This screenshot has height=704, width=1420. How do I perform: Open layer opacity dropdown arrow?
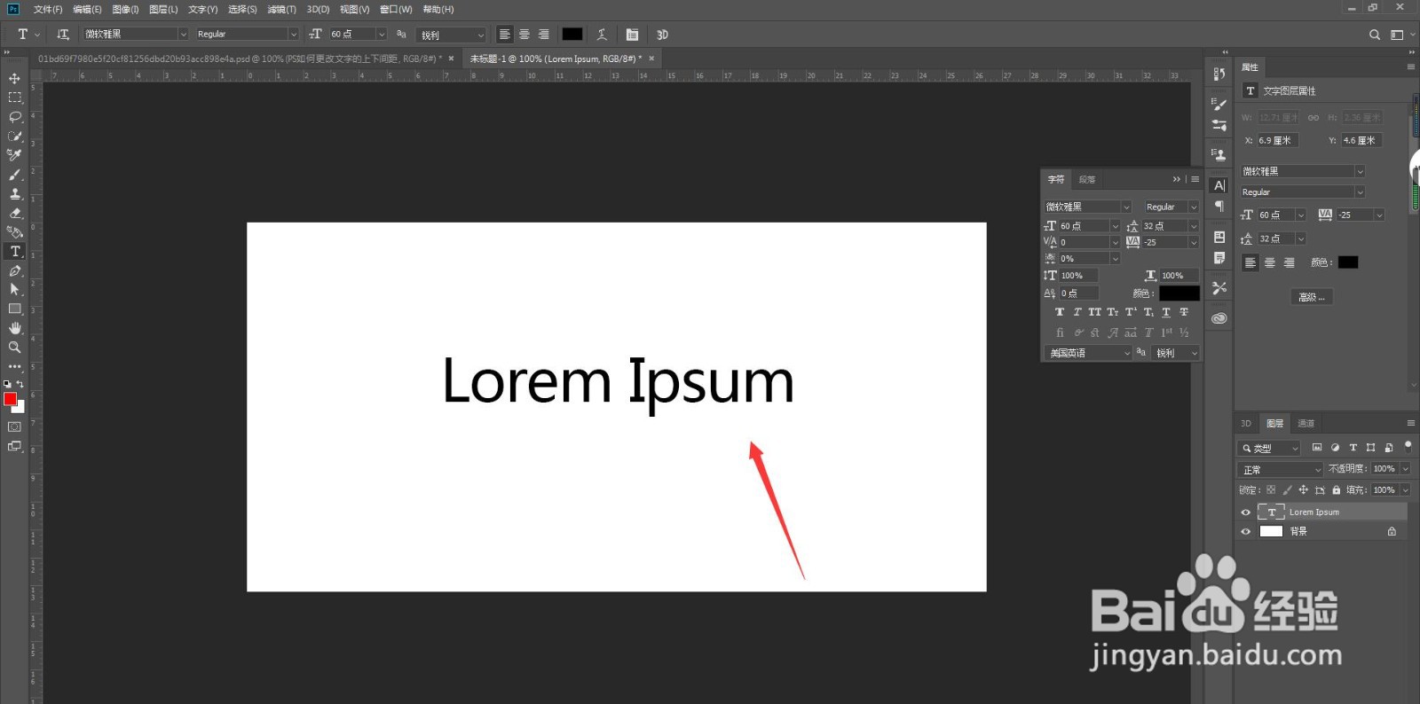click(x=1406, y=469)
